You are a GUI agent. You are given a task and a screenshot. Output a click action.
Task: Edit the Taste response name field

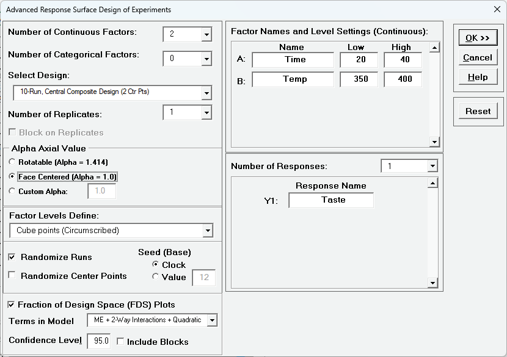pos(330,200)
